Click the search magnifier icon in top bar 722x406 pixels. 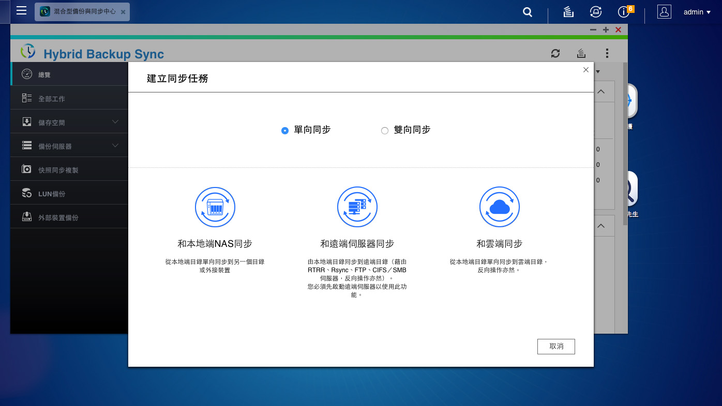pos(528,12)
